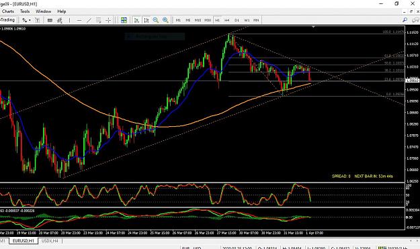This screenshot has height=249, width=420.
Task: Switch timeframe to D1
Action: coord(237,20)
